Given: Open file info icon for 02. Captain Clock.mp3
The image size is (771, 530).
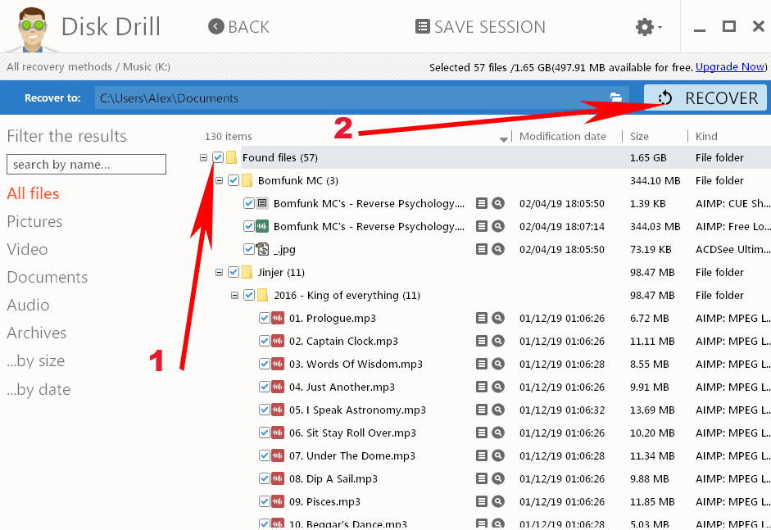Looking at the screenshot, I should tap(482, 341).
